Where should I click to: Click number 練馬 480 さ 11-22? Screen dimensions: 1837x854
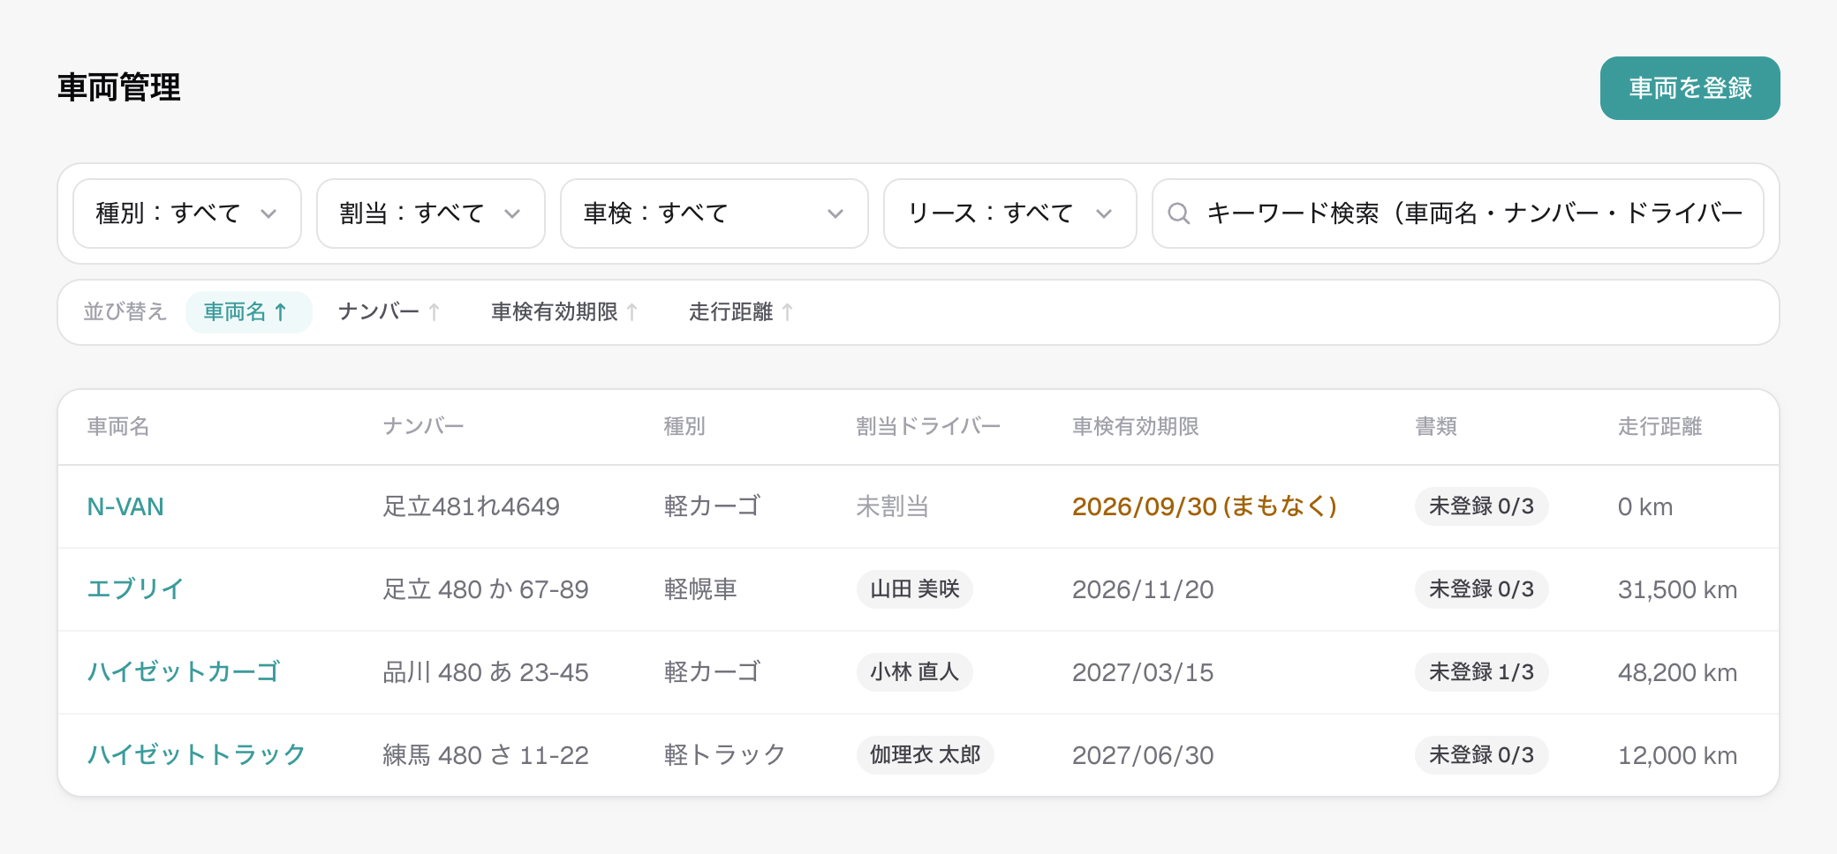pos(486,755)
